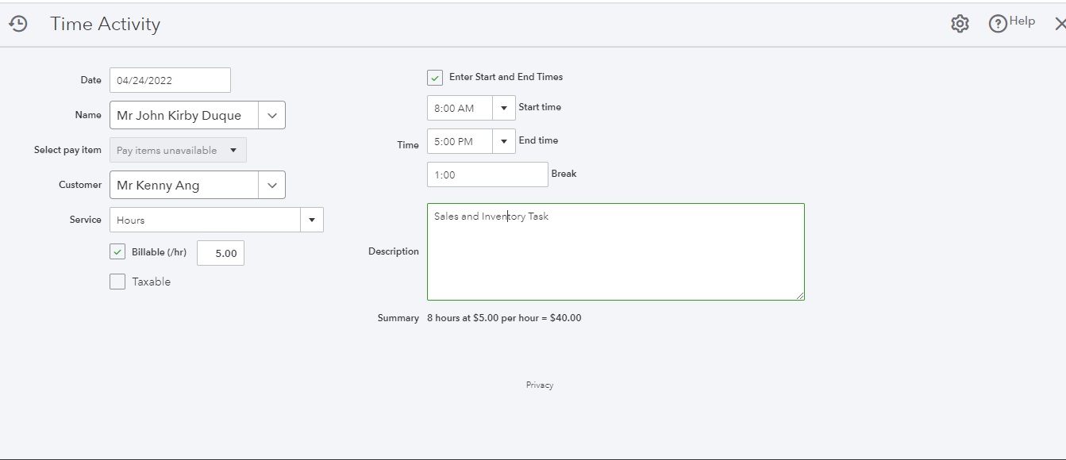
Task: Click the Privacy link
Action: pos(539,385)
